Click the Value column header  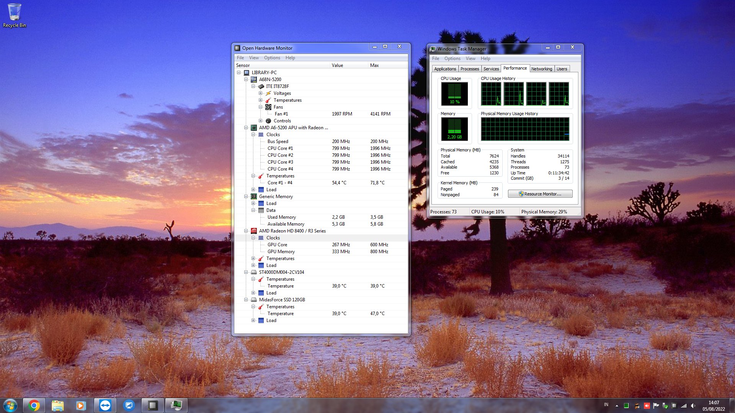tap(349, 65)
